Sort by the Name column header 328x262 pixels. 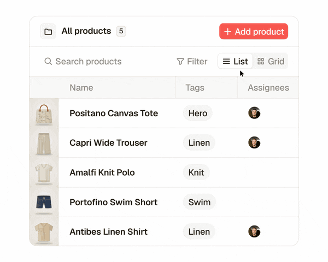(x=81, y=88)
